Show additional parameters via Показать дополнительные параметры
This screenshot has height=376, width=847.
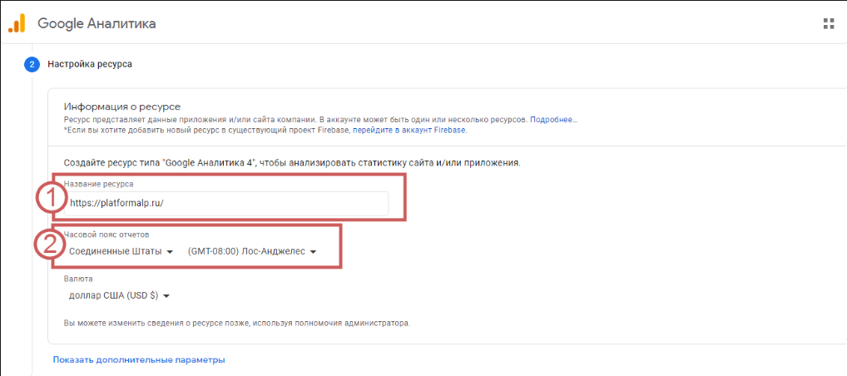tap(139, 359)
